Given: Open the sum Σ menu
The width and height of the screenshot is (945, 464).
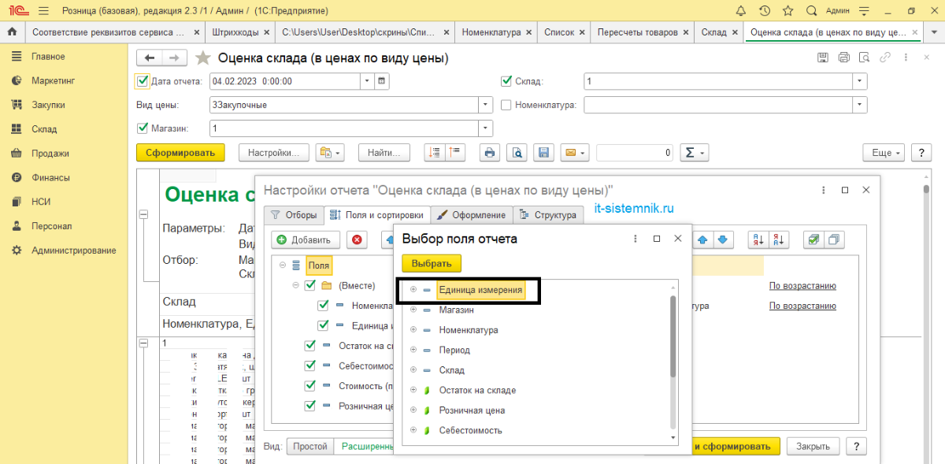Looking at the screenshot, I should tap(694, 153).
